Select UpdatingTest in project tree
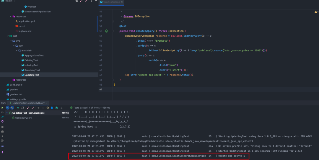This screenshot has width=319, height=160. 30,75
